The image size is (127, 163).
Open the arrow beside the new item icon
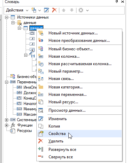(x=39, y=10)
